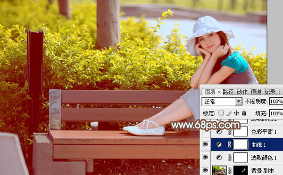Select the 背景 副本 layer thumbnail
Viewport: 283px width, 175px height.
(x=219, y=170)
